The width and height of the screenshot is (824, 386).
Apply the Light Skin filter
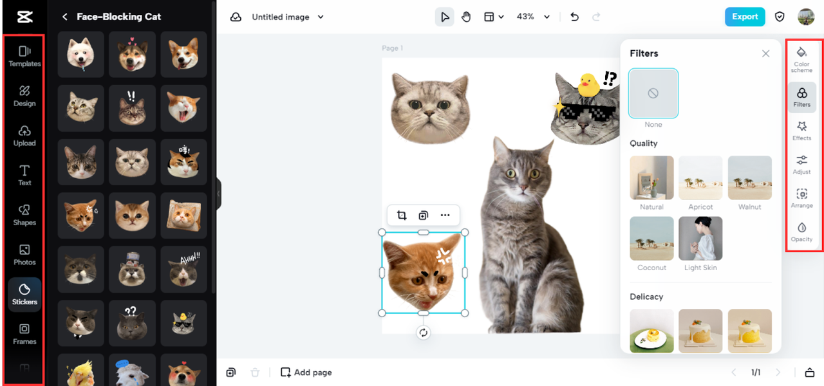tap(700, 238)
